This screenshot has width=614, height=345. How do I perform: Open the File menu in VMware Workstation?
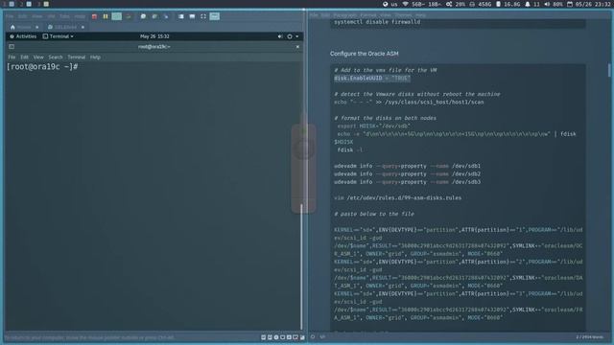(10, 16)
